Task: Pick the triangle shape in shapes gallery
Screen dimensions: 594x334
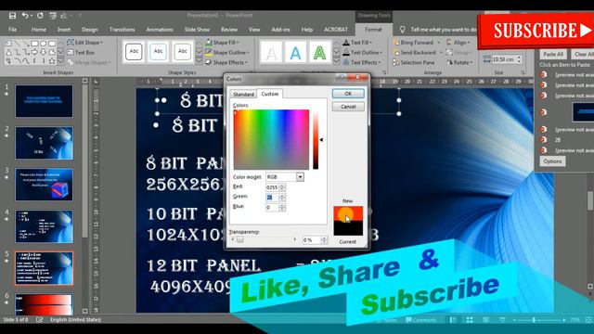Action: tap(8, 52)
